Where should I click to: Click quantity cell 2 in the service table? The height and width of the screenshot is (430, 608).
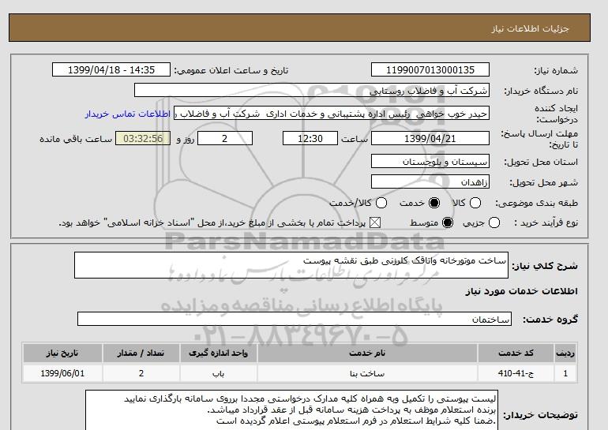141,373
